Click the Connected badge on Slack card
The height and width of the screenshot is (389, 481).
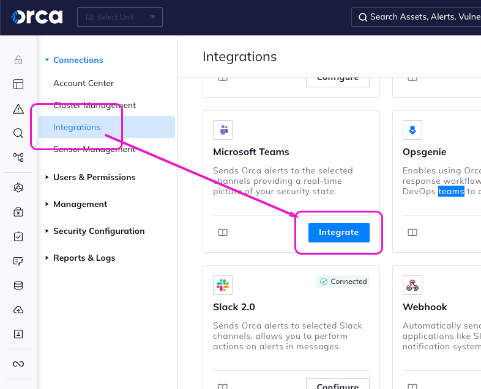pos(343,282)
